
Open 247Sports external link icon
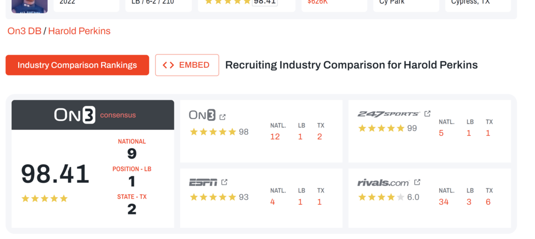427,113
